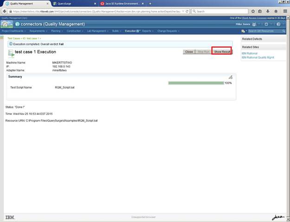Click the Jazz logo in the footer
Viewport: 290px width, 222px height.
pos(278,217)
